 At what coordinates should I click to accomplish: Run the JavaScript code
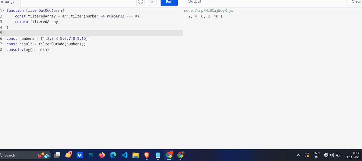pyautogui.click(x=169, y=2)
